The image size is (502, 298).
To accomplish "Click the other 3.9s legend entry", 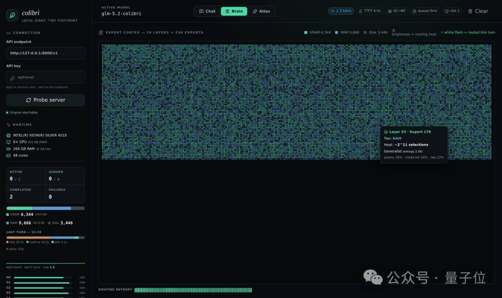I will 15,249.
